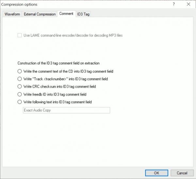Viewport: 196px width, 179px height.
Task: Click the Cancel button
Action: click(182, 173)
